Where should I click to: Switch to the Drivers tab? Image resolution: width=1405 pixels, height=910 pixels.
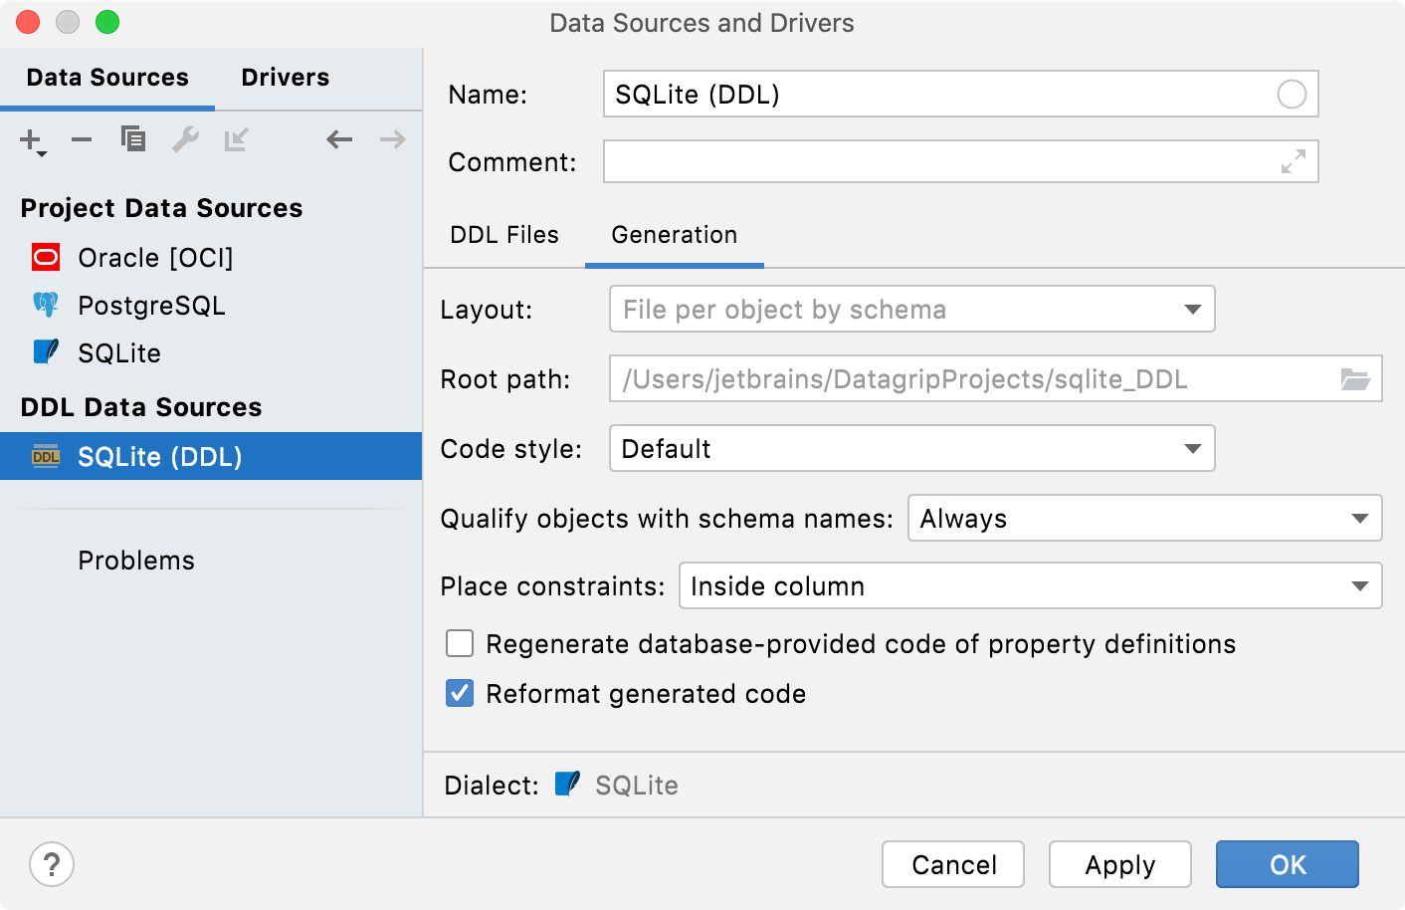(285, 77)
